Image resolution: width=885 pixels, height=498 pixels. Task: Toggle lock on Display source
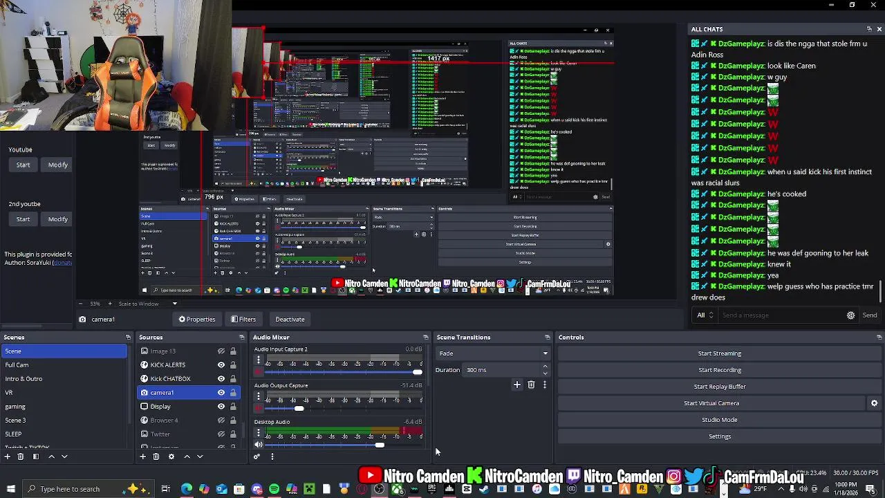[x=233, y=407]
